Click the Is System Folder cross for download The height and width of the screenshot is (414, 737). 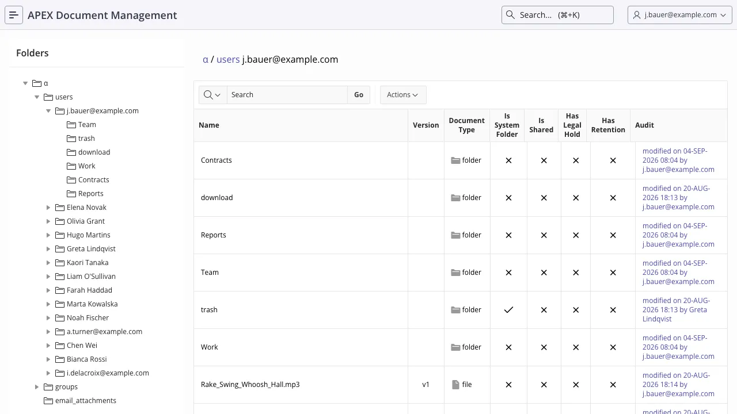pyautogui.click(x=508, y=198)
